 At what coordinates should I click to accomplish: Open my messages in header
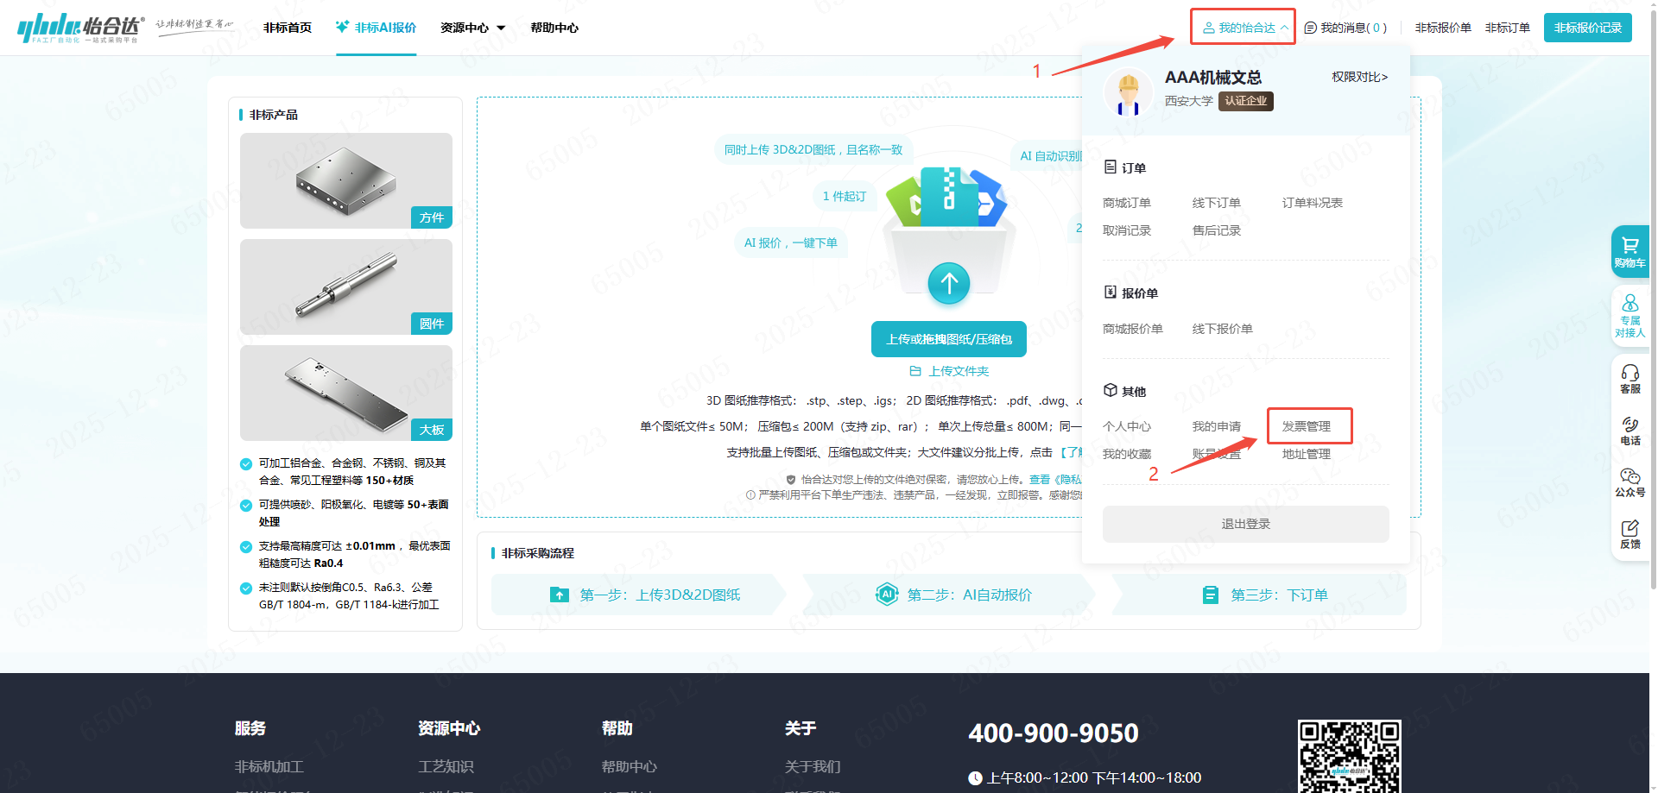(1345, 28)
